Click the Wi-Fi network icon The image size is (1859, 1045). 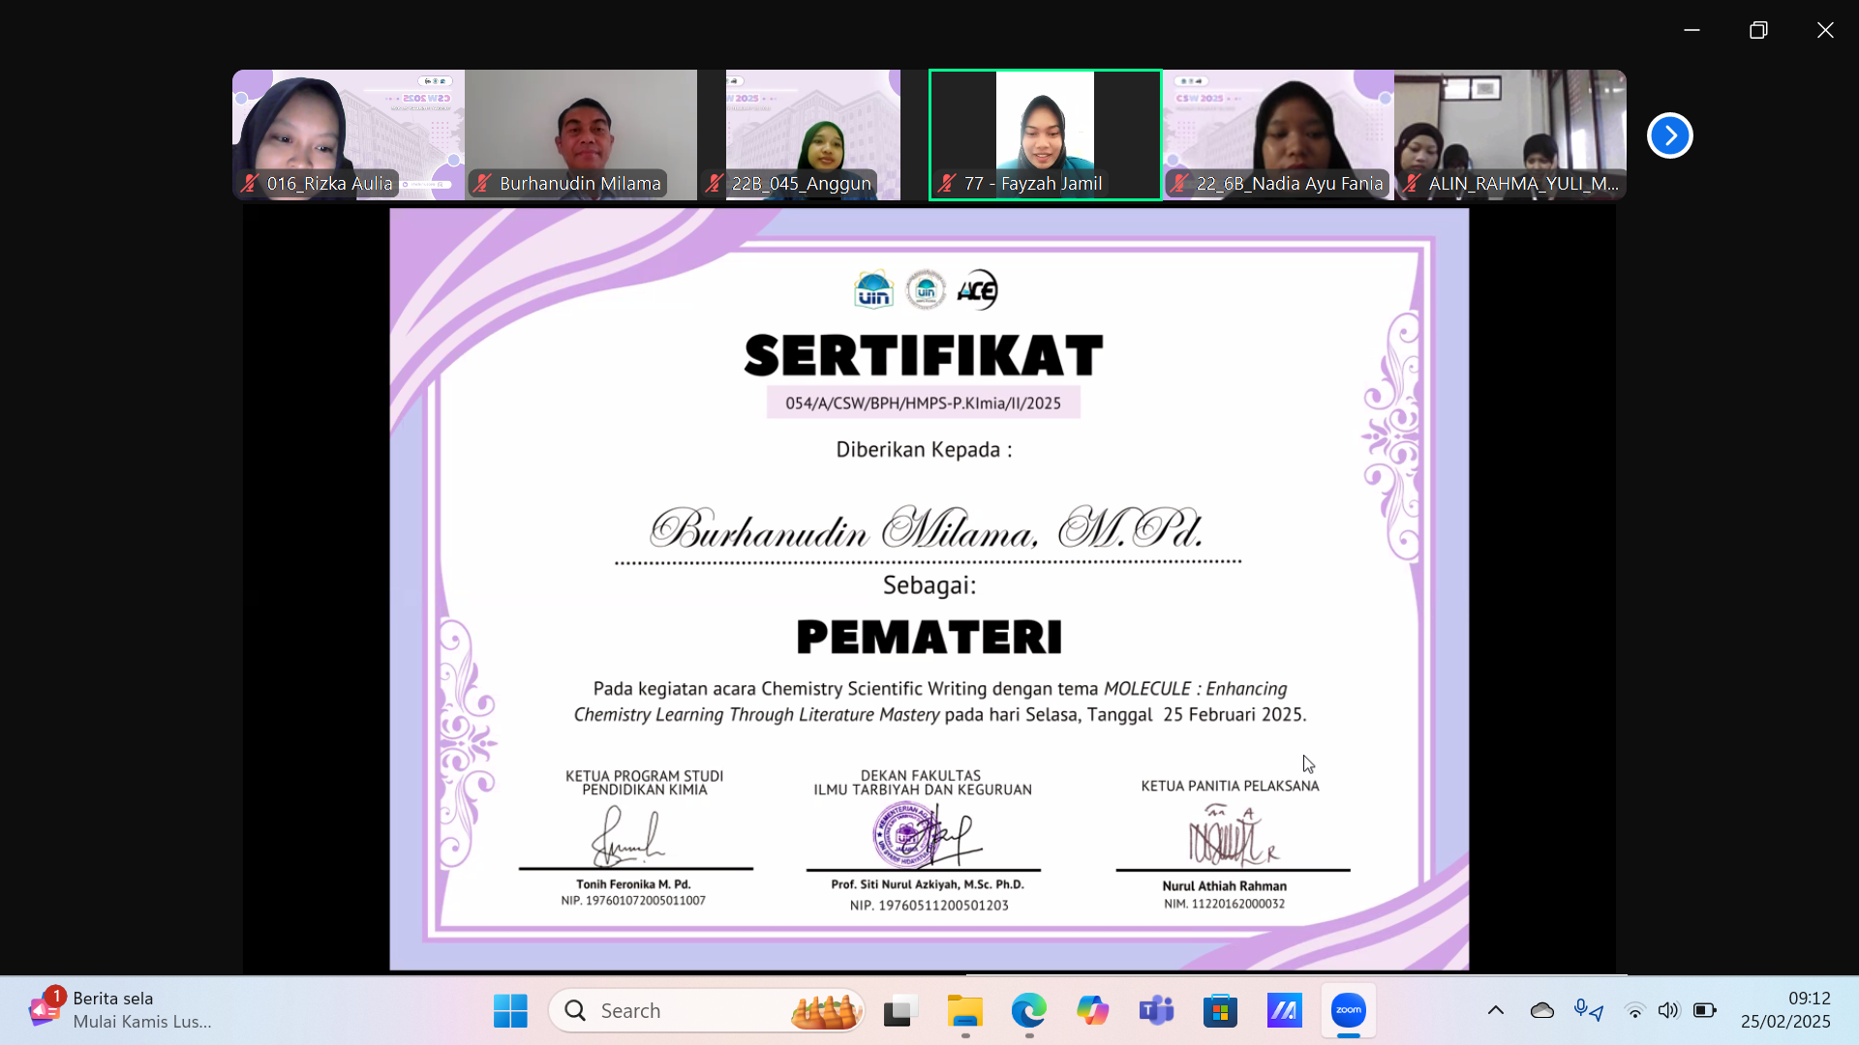tap(1634, 1010)
